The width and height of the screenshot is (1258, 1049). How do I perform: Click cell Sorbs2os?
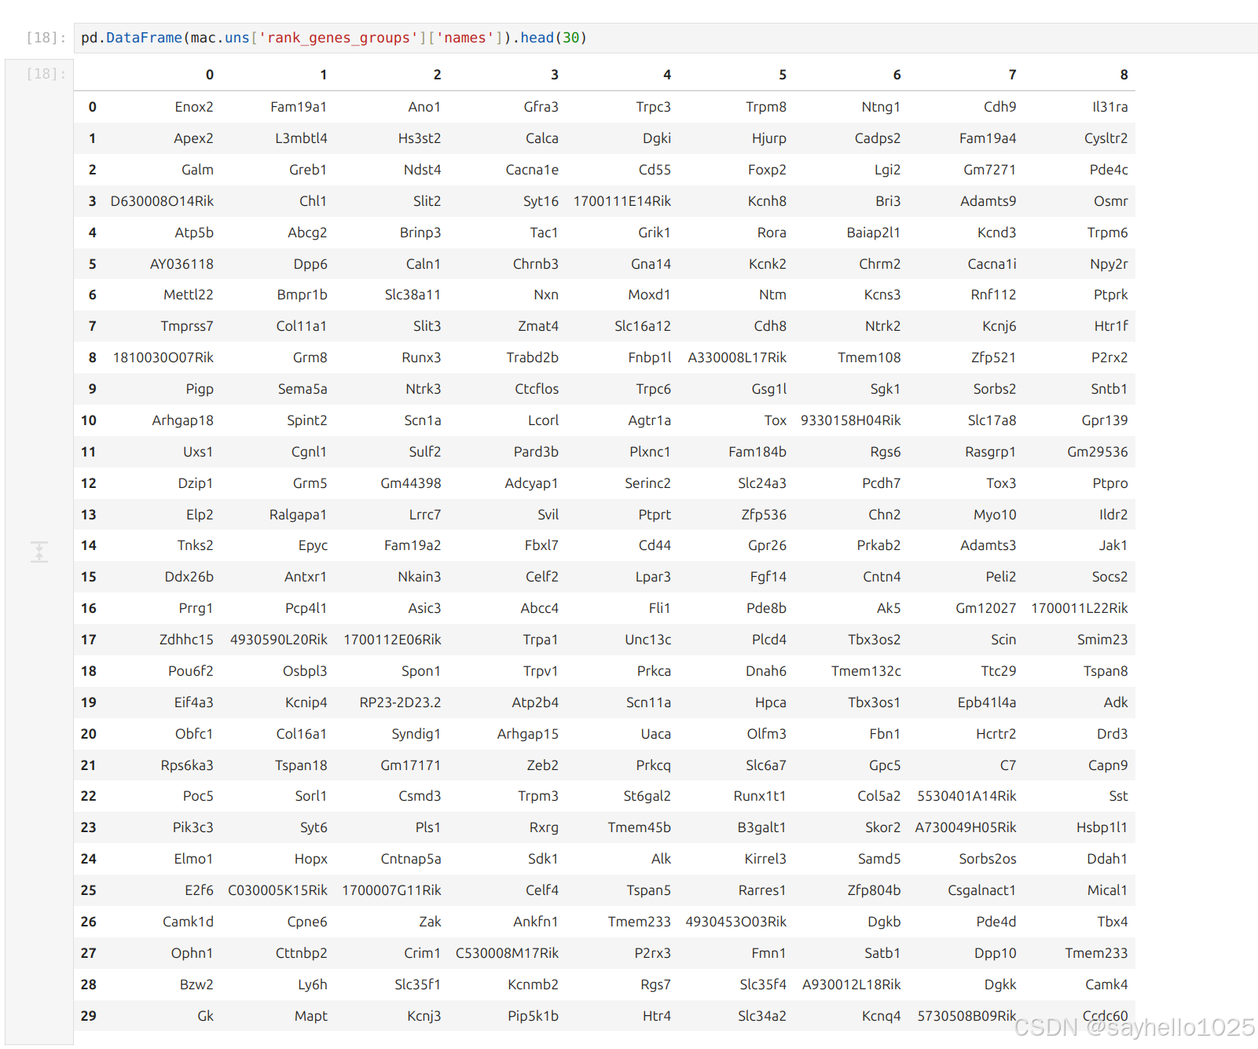click(x=987, y=859)
